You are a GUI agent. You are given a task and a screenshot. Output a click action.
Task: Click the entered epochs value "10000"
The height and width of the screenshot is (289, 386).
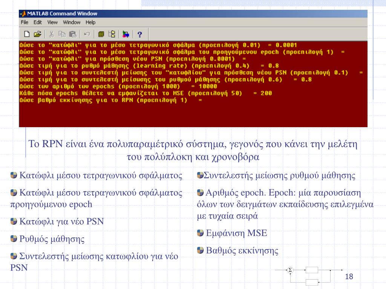[x=208, y=87]
